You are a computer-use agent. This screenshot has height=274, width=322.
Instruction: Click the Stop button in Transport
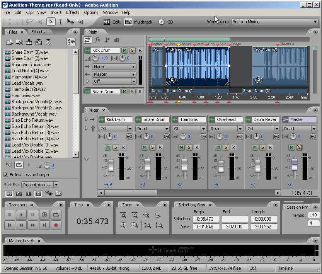(x=9, y=215)
